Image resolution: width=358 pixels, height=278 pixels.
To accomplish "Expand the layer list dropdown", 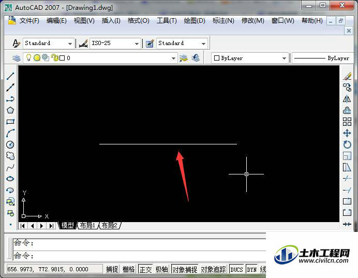I will (173, 58).
